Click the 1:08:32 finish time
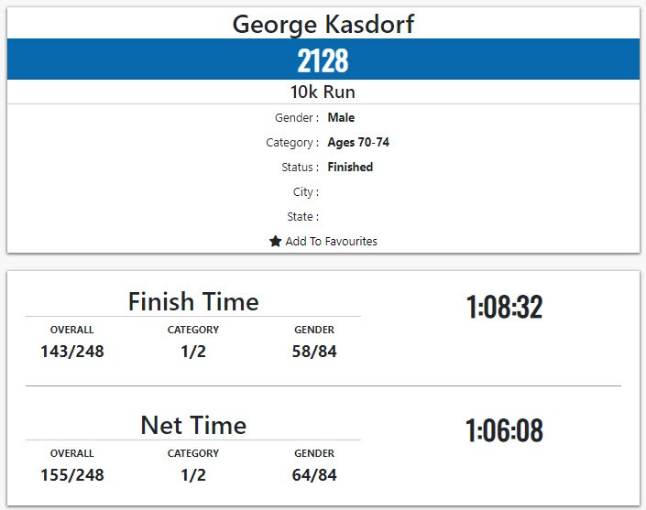Viewport: 646px width, 510px height. click(x=504, y=308)
